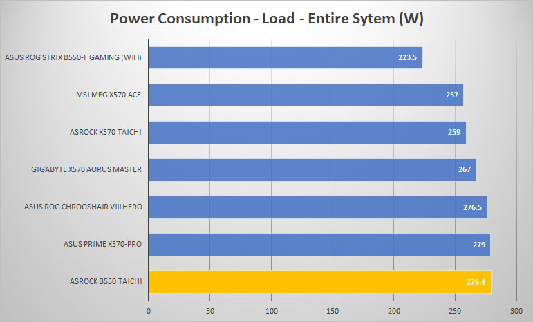
Task: Click the 267 data value
Action: tap(465, 169)
